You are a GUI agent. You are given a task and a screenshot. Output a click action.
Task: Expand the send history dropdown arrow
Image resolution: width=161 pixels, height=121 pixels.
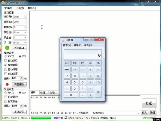pos(138,113)
